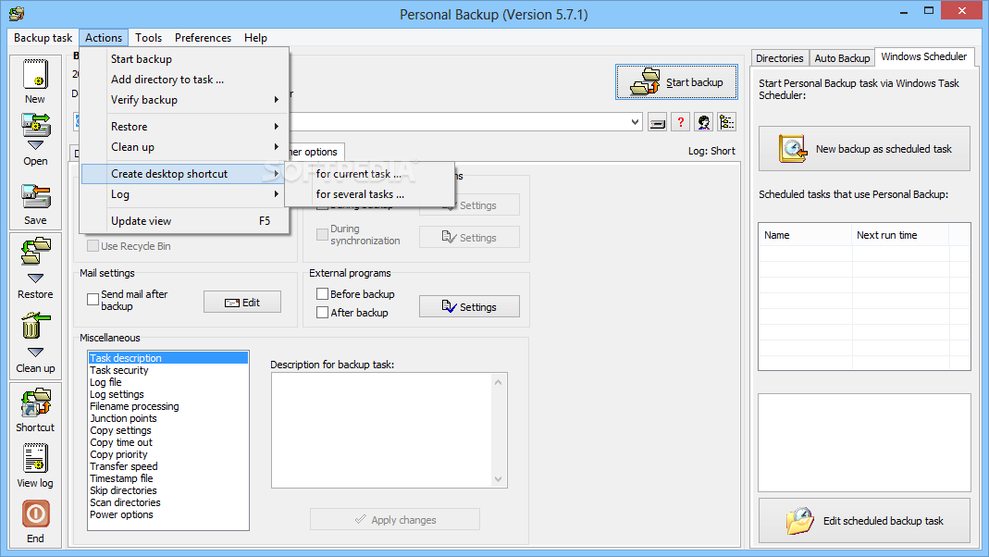The width and height of the screenshot is (989, 557).
Task: Click the New task icon
Action: pyautogui.click(x=35, y=74)
